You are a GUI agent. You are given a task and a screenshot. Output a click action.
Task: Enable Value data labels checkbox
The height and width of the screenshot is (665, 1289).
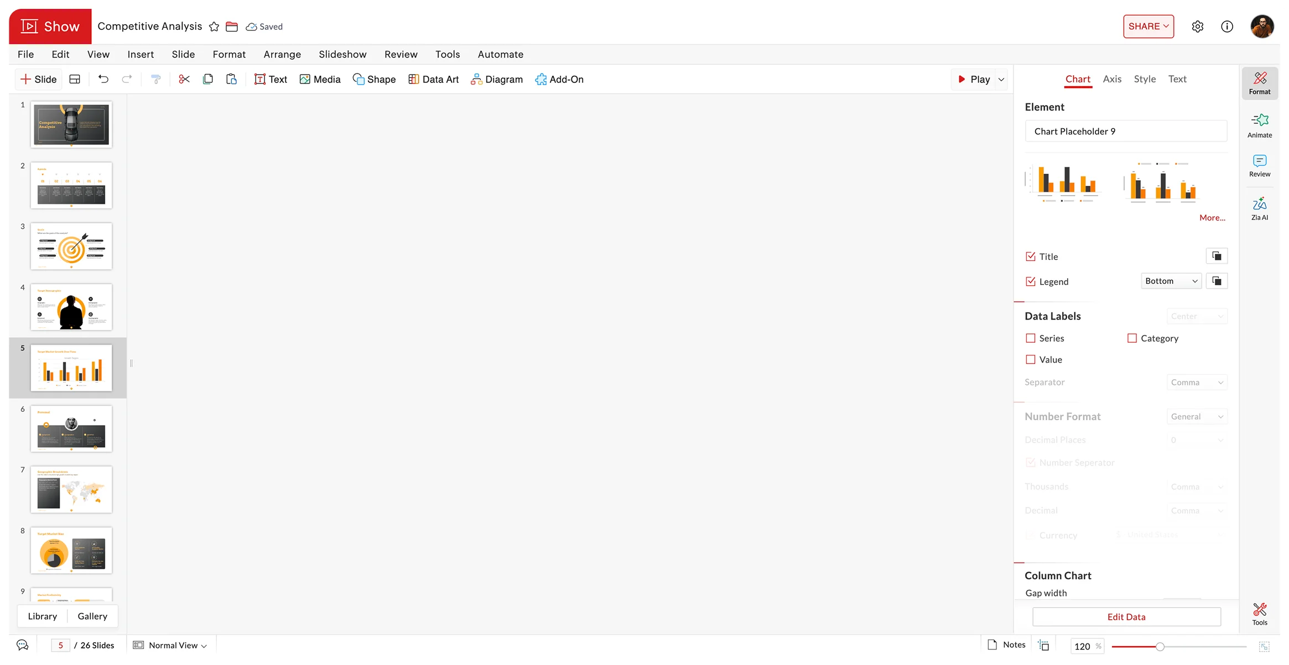[1030, 360]
